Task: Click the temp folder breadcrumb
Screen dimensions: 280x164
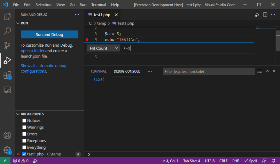Action: coord(101,23)
